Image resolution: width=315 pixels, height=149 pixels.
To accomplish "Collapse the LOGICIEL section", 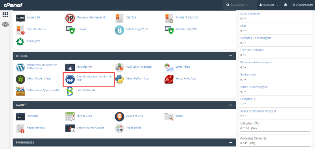I will pyautogui.click(x=231, y=56).
